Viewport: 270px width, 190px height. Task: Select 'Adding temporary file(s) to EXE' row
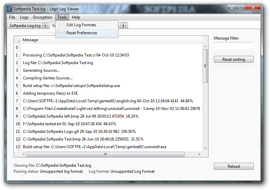point(112,93)
